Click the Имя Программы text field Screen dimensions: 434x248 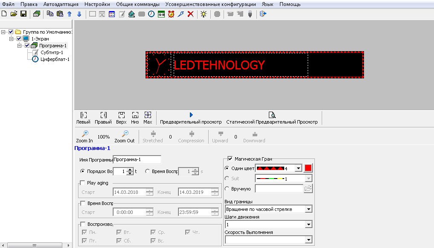(137, 159)
